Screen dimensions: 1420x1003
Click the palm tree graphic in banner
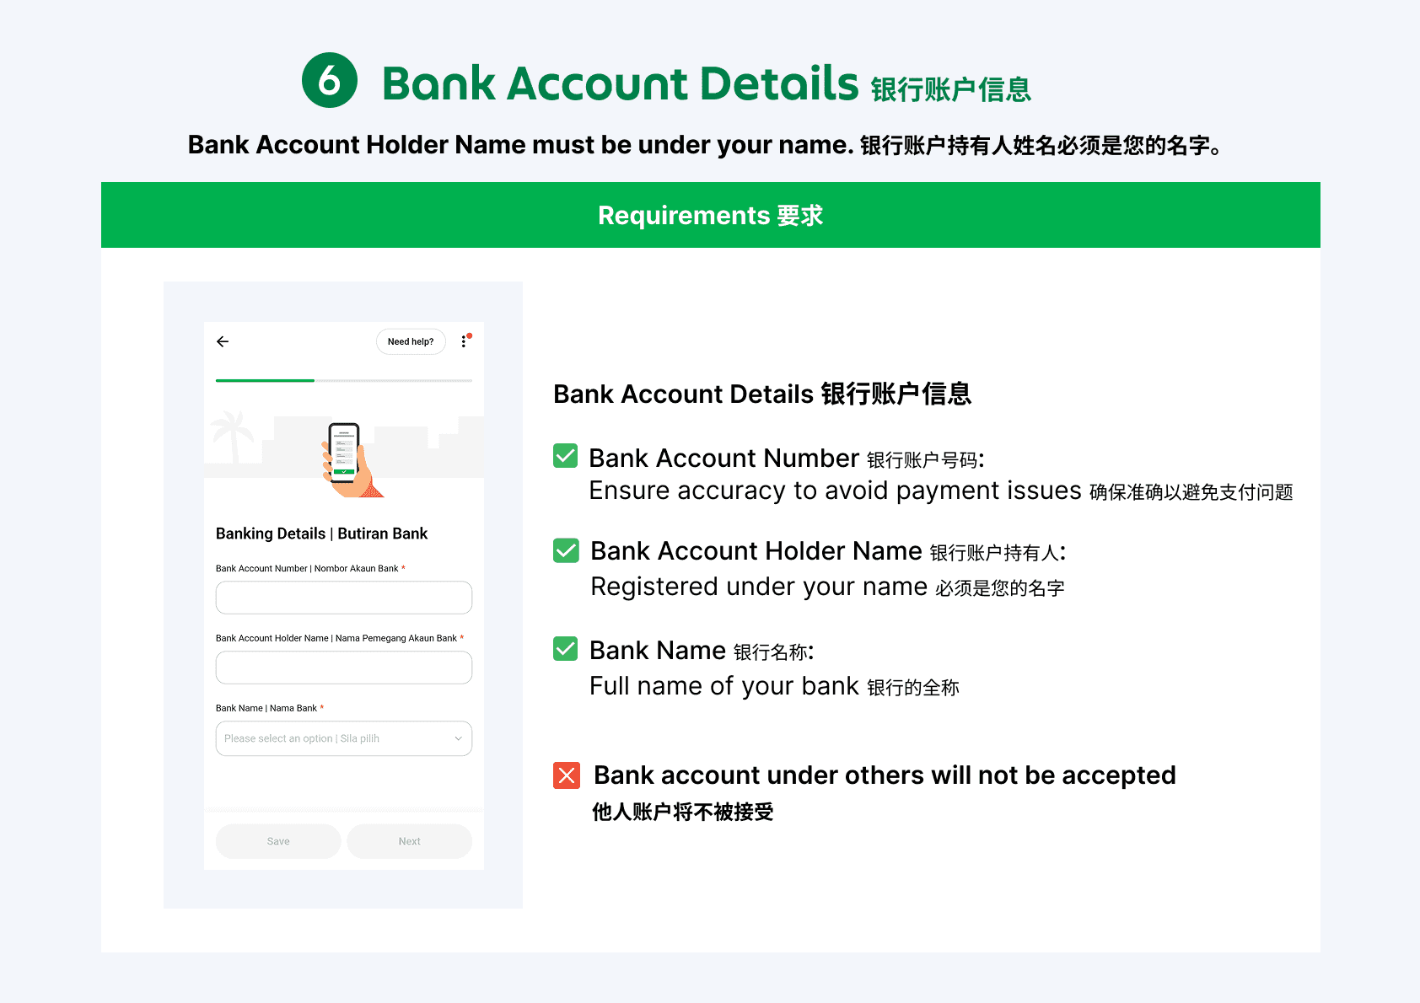pos(233,437)
